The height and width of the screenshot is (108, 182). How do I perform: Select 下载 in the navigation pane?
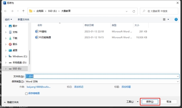pyautogui.click(x=15, y=38)
